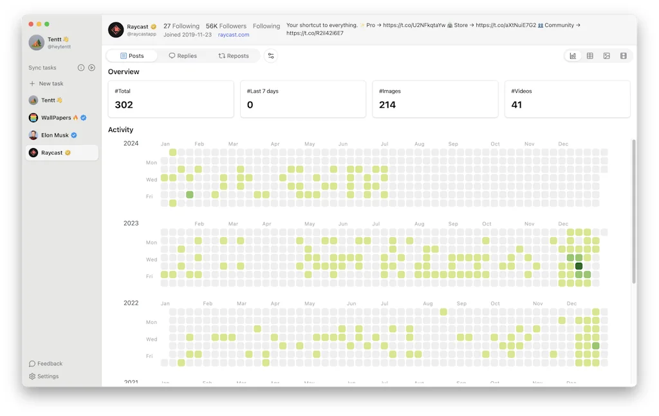659x416 pixels.
Task: Run sync via the play icon
Action: point(91,67)
